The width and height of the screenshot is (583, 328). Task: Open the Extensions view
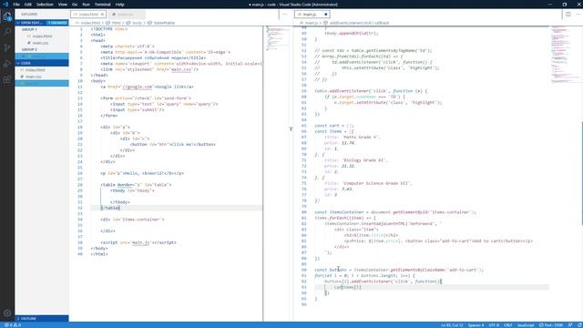coord(7,79)
